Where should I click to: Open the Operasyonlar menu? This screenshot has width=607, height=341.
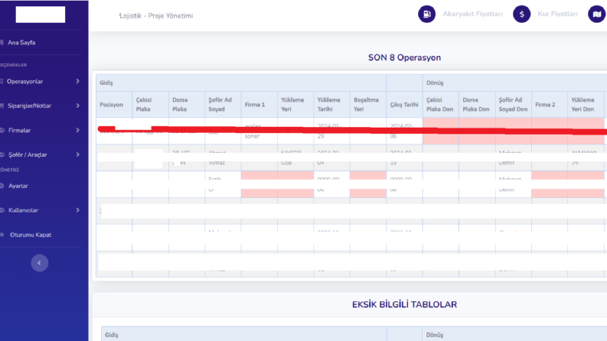point(24,82)
